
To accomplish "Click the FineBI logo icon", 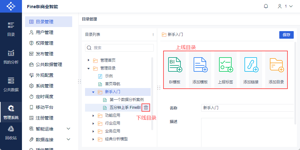I will click(11, 6).
